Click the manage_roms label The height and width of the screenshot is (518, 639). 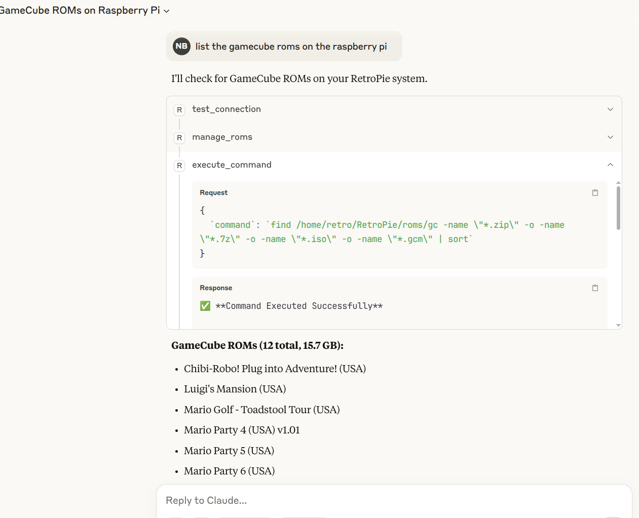tap(222, 137)
